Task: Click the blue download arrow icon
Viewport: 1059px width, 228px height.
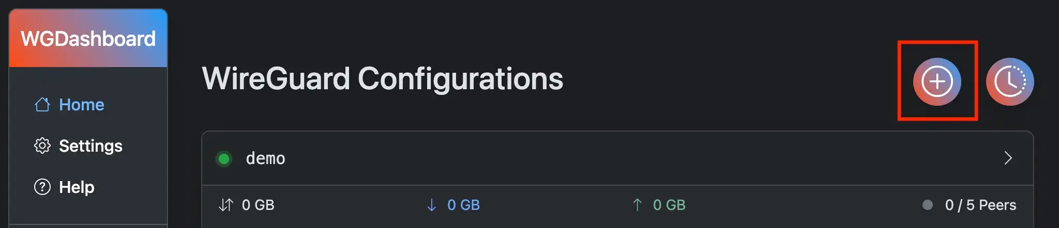Action: click(431, 205)
